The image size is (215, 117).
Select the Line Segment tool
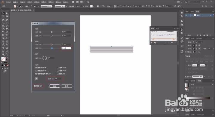[7, 23]
